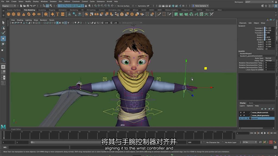This screenshot has height=156, width=278.
Task: Create a polygon sphere from the shelf
Action: tap(8, 14)
